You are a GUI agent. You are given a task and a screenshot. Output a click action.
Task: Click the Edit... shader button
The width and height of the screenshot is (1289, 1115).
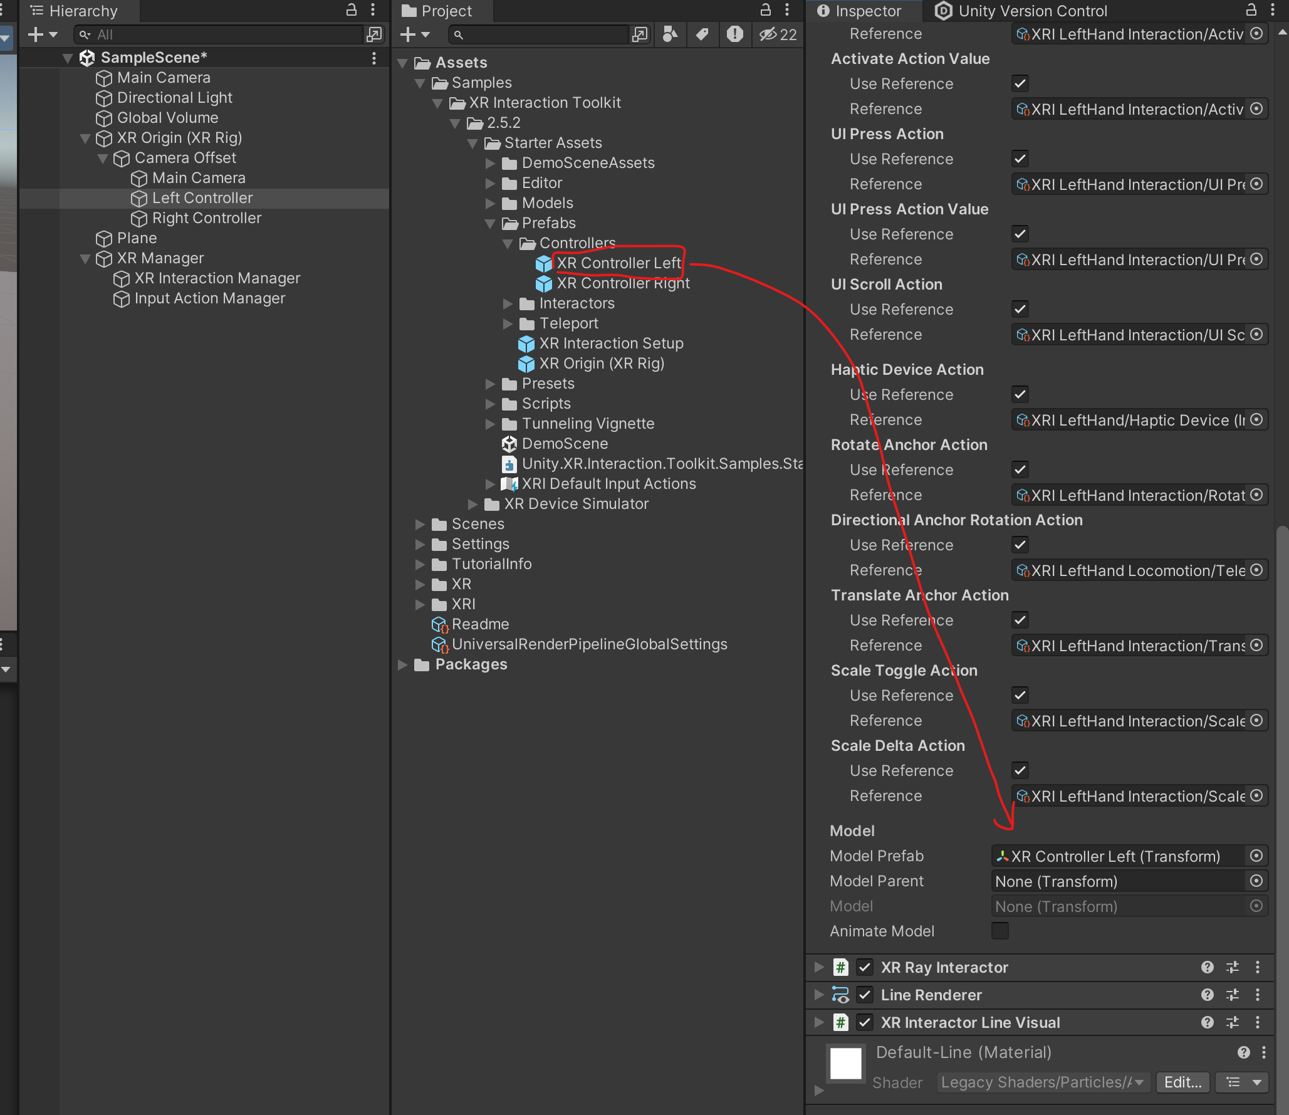[x=1182, y=1082]
